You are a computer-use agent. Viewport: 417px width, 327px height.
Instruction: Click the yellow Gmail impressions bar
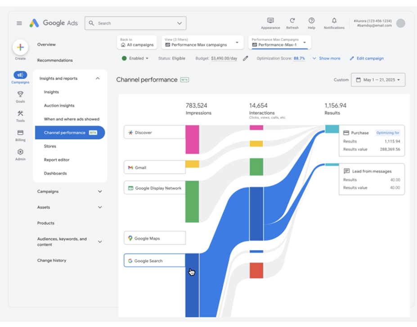tap(192, 164)
